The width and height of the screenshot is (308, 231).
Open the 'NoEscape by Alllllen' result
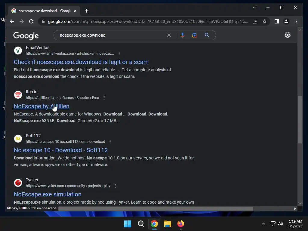tap(42, 106)
